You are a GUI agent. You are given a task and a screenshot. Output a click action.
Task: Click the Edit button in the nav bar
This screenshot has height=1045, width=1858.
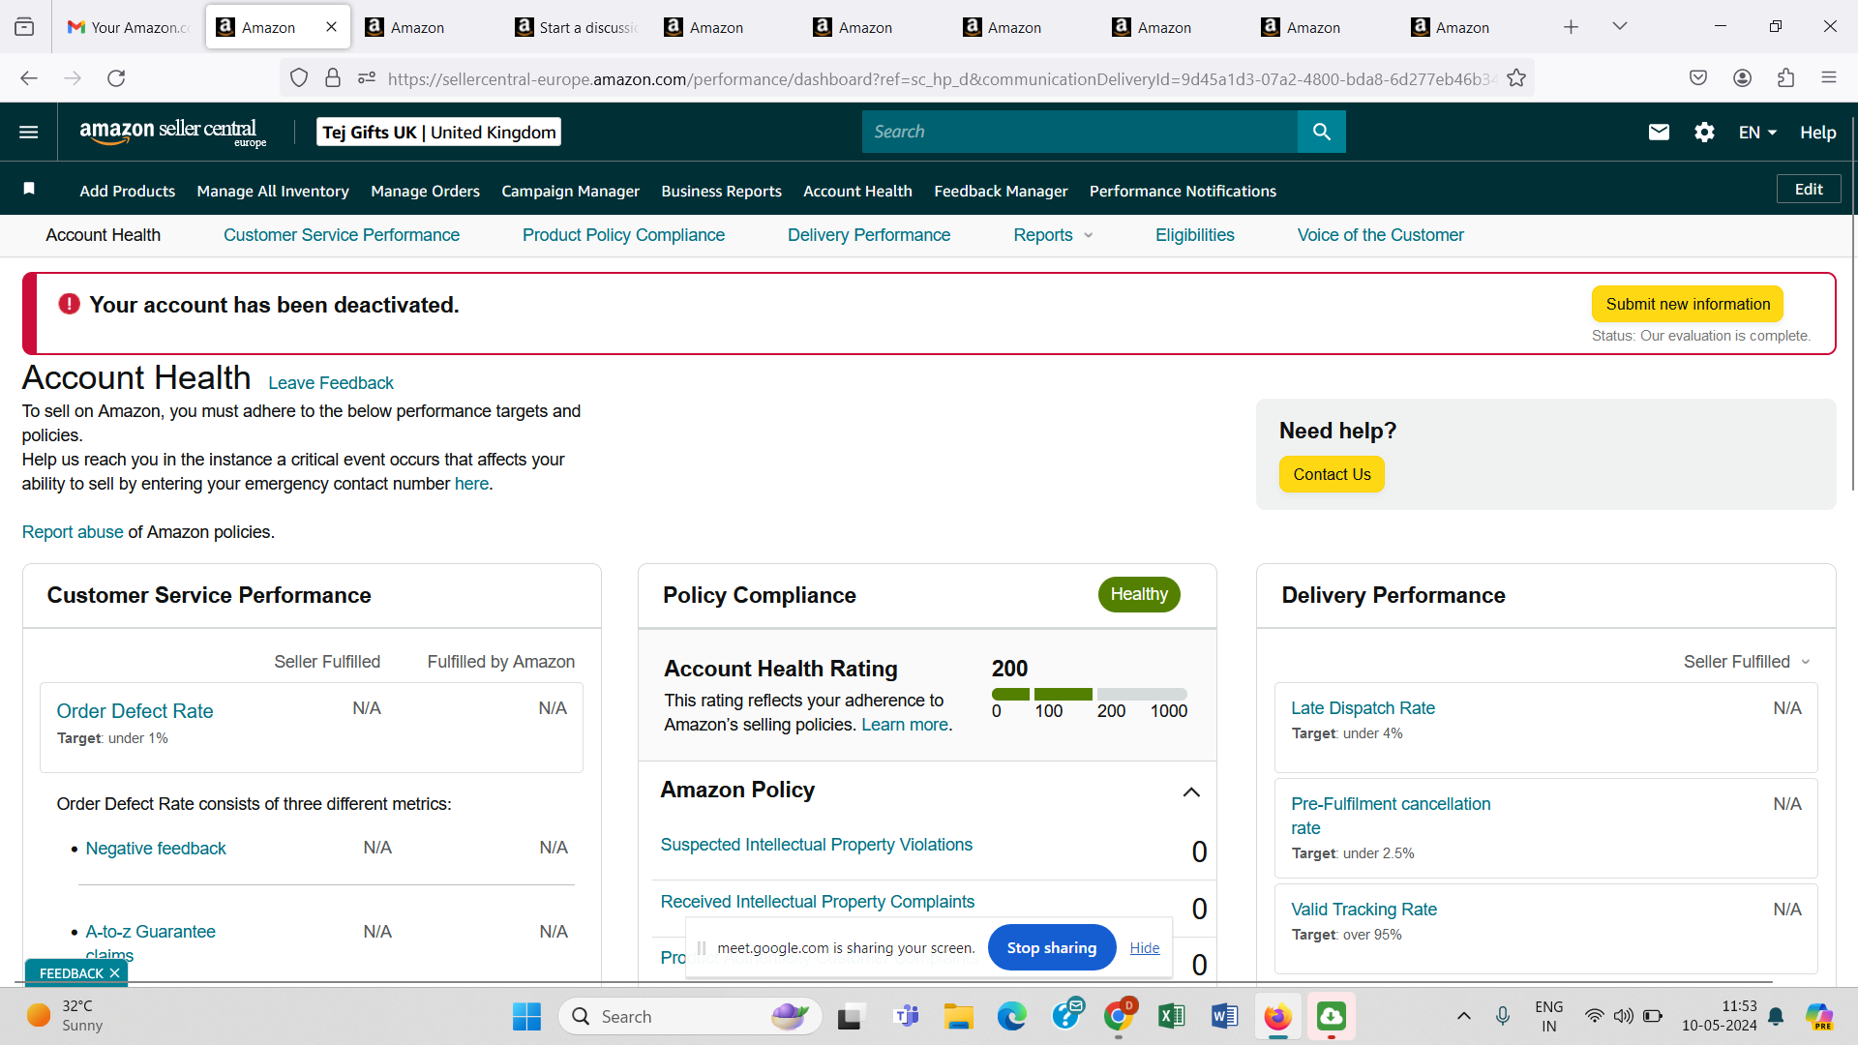1809,189
